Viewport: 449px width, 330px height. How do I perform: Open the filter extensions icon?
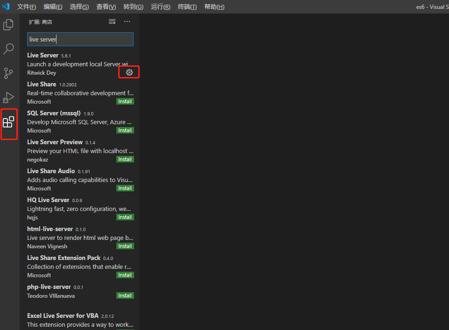coord(111,21)
